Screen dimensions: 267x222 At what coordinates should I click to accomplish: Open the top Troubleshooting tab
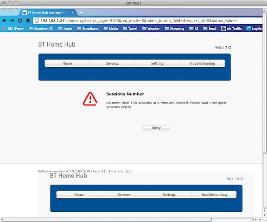pyautogui.click(x=202, y=63)
